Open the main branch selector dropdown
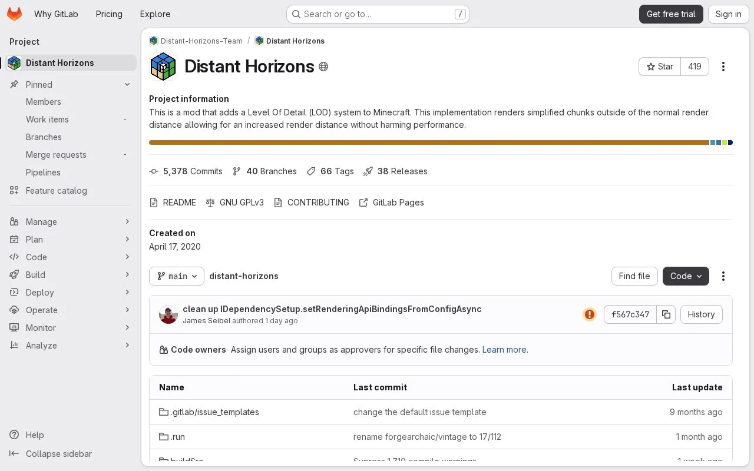 tap(177, 276)
